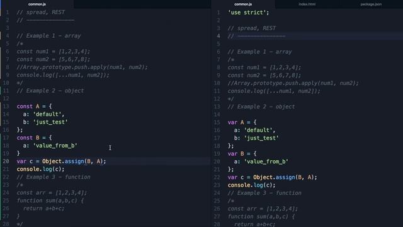
Task: Click Array.prototype.push.apply line in right pane
Action: click(293, 83)
